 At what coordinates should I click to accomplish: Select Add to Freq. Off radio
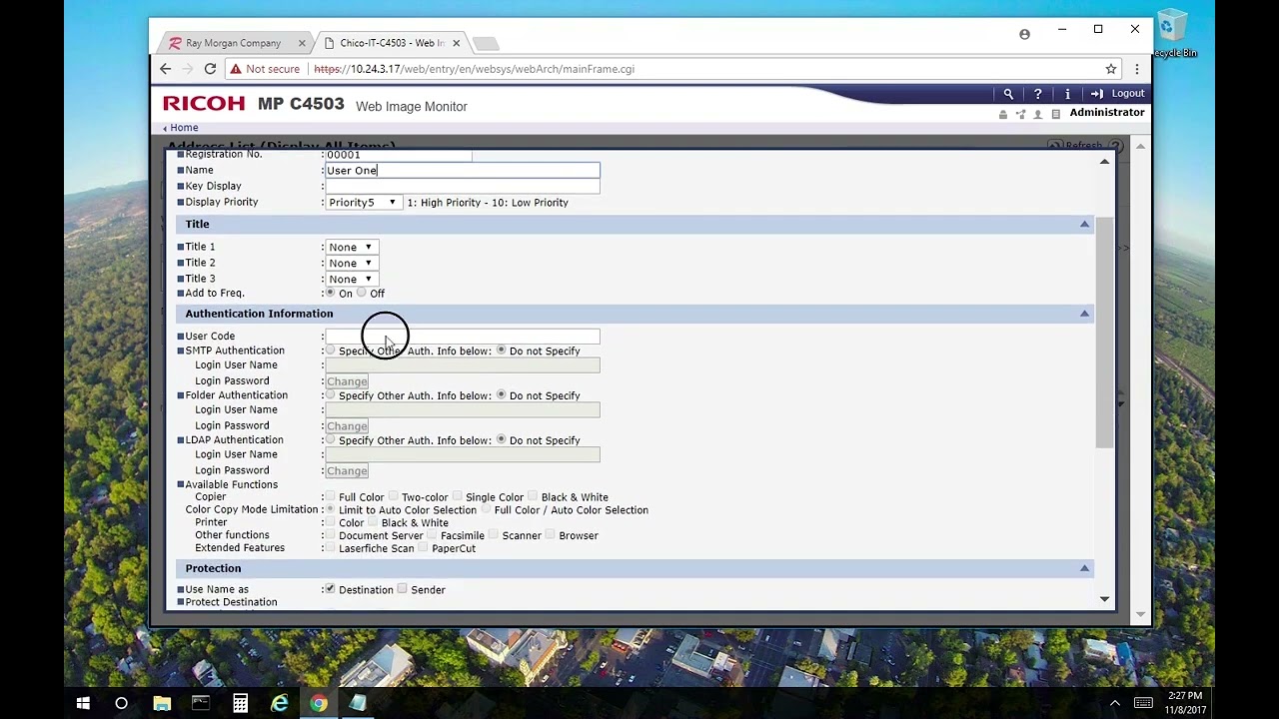click(x=362, y=293)
